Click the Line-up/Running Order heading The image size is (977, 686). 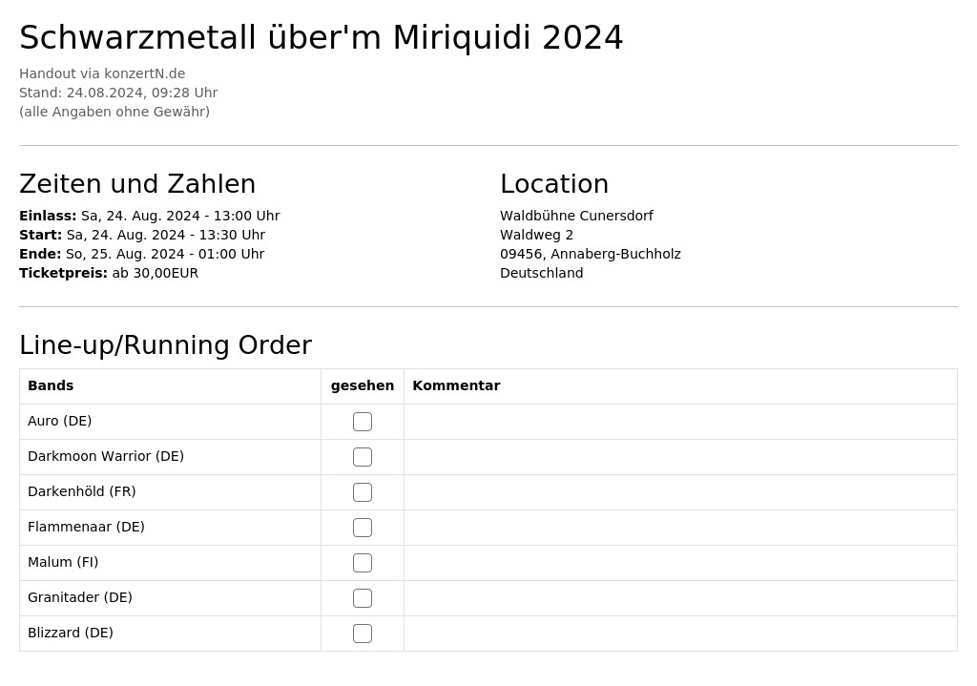coord(165,345)
